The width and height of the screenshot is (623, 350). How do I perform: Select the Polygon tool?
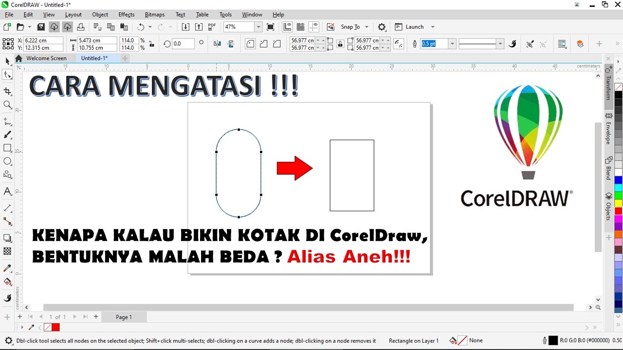7,175
